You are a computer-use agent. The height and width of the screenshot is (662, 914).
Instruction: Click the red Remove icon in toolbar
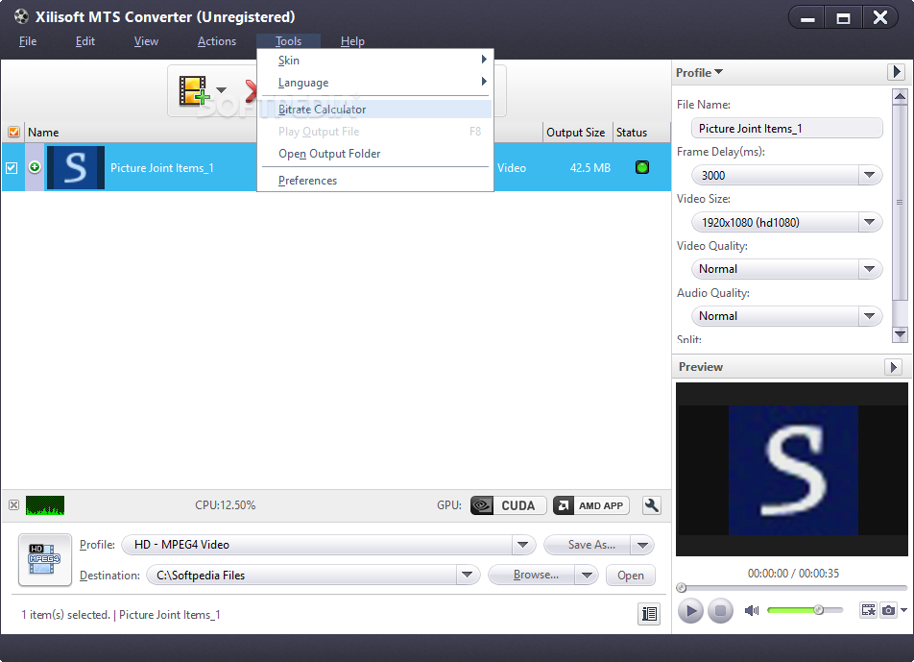[x=251, y=90]
